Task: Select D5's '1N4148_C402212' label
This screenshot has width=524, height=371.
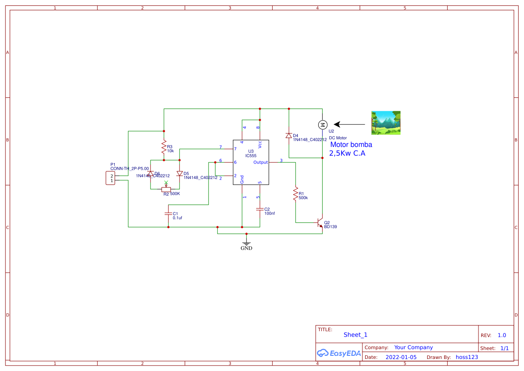Action: click(200, 178)
